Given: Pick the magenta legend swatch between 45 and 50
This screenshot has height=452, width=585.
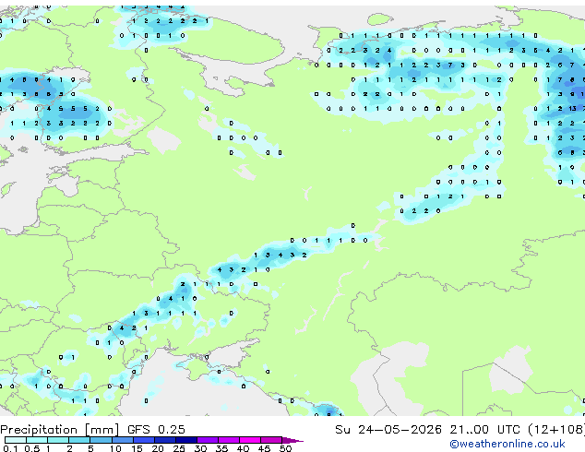Looking at the screenshot, I should [271, 440].
